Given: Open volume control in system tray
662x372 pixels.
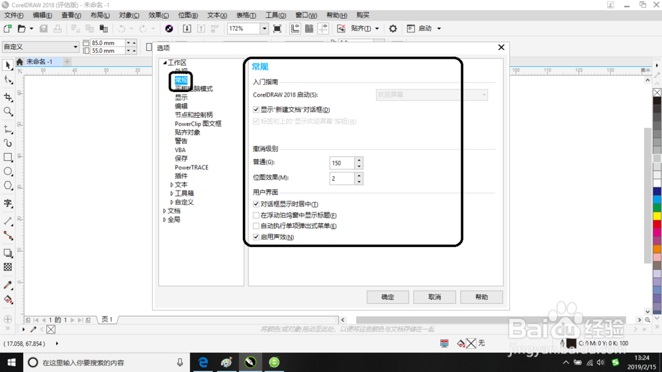Looking at the screenshot, I should tap(600, 363).
